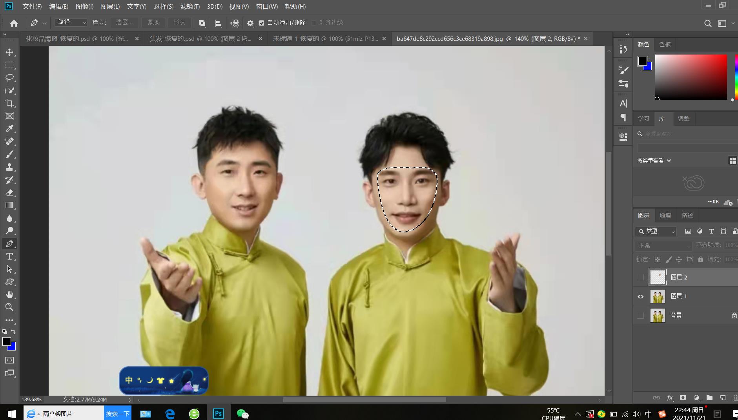Select the History Brush tool
738x420 pixels.
tap(9, 180)
